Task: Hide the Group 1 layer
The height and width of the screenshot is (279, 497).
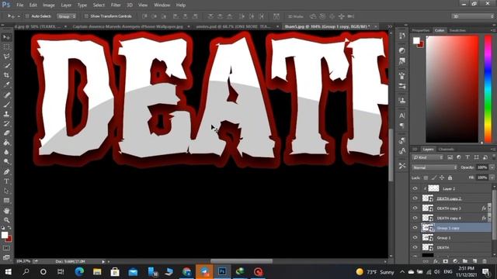Action: click(415, 238)
